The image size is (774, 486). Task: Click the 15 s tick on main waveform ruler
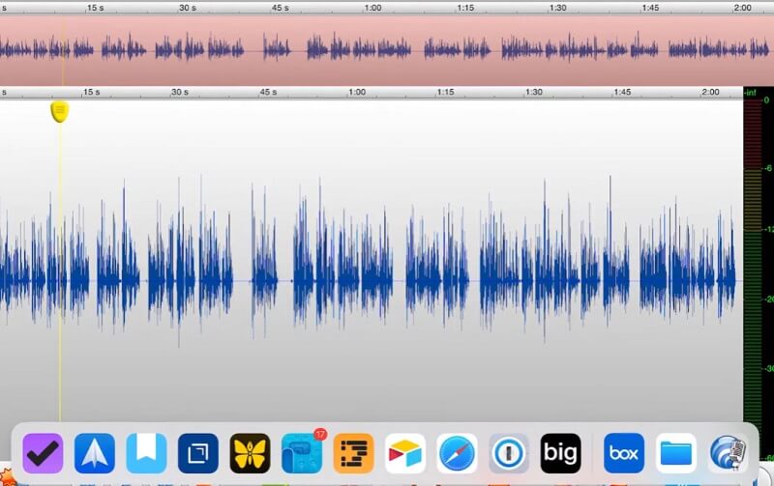[91, 92]
